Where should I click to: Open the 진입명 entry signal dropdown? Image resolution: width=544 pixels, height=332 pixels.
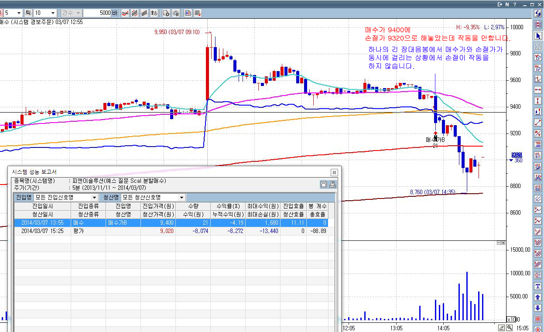click(66, 198)
